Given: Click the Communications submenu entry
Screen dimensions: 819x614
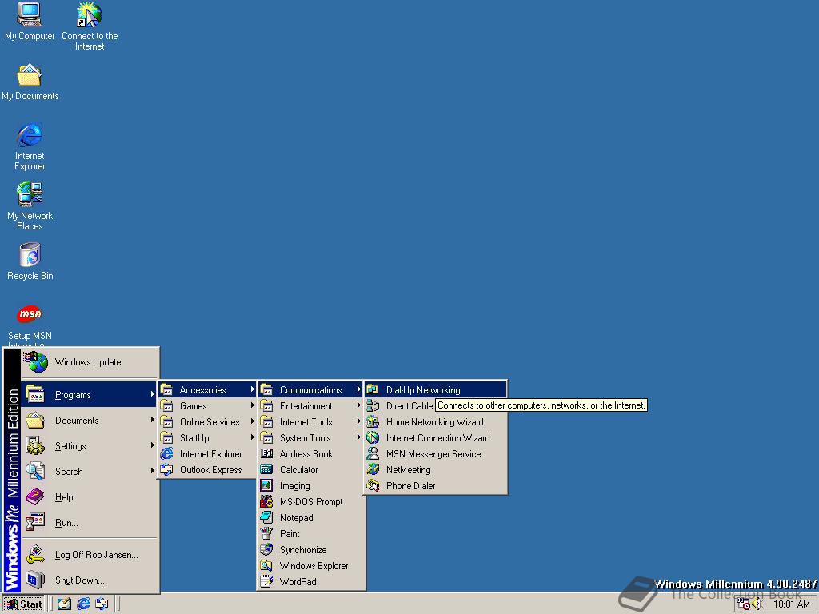Looking at the screenshot, I should pos(311,389).
